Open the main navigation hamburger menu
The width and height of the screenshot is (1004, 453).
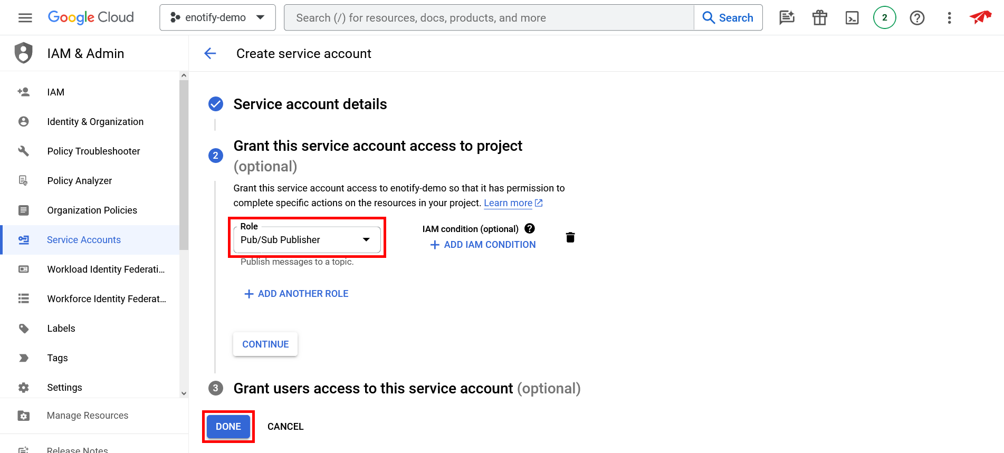pyautogui.click(x=25, y=18)
